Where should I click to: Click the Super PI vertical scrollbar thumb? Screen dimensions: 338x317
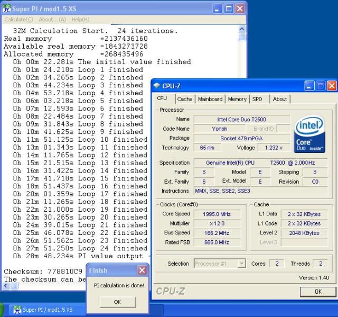click(242, 37)
